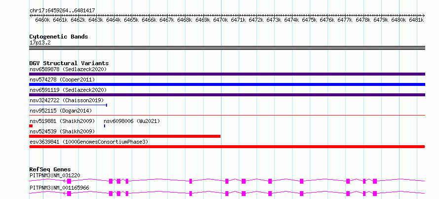Click the 6465k ruler tick label
439x199 pixels.
pos(132,20)
